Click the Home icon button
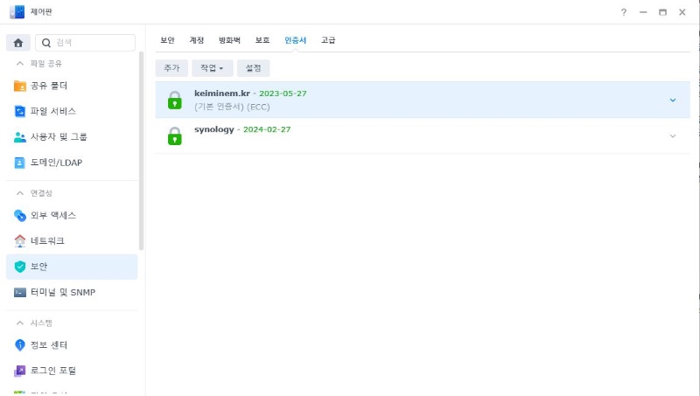The height and width of the screenshot is (396, 700). pyautogui.click(x=17, y=43)
